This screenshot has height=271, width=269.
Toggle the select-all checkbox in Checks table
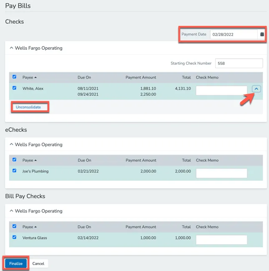pos(15,77)
